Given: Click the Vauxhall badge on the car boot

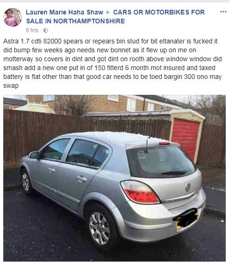Looking at the screenshot, I should click(x=188, y=187).
